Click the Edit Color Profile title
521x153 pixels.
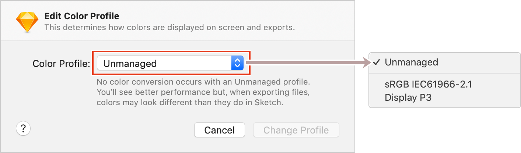(x=81, y=16)
